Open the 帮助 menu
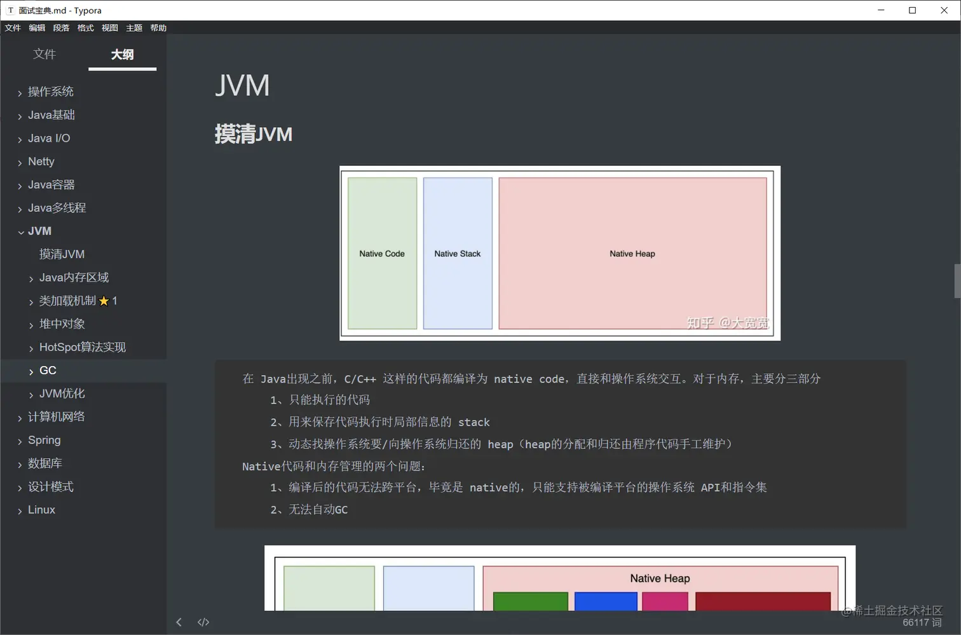The image size is (961, 635). click(158, 27)
